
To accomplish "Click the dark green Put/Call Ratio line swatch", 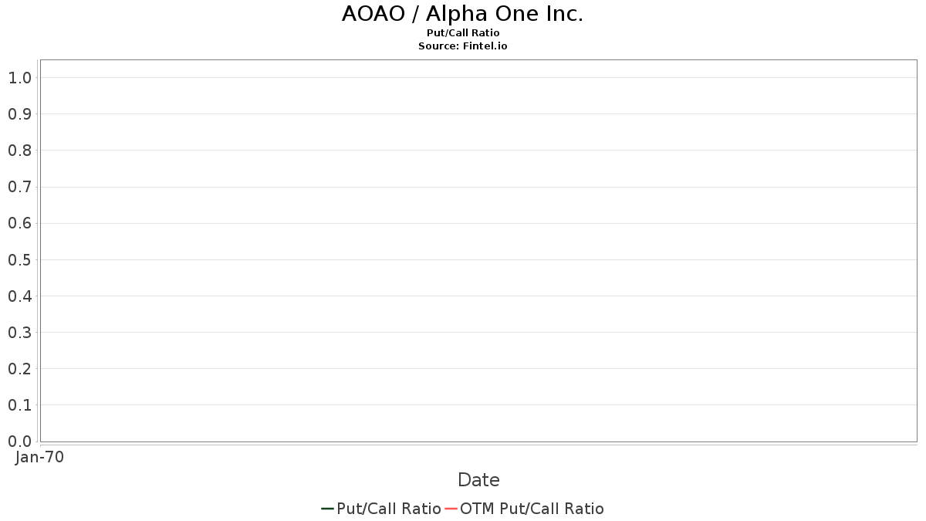I will 327,509.
